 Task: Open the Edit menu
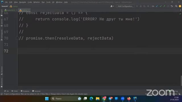(11, 2)
